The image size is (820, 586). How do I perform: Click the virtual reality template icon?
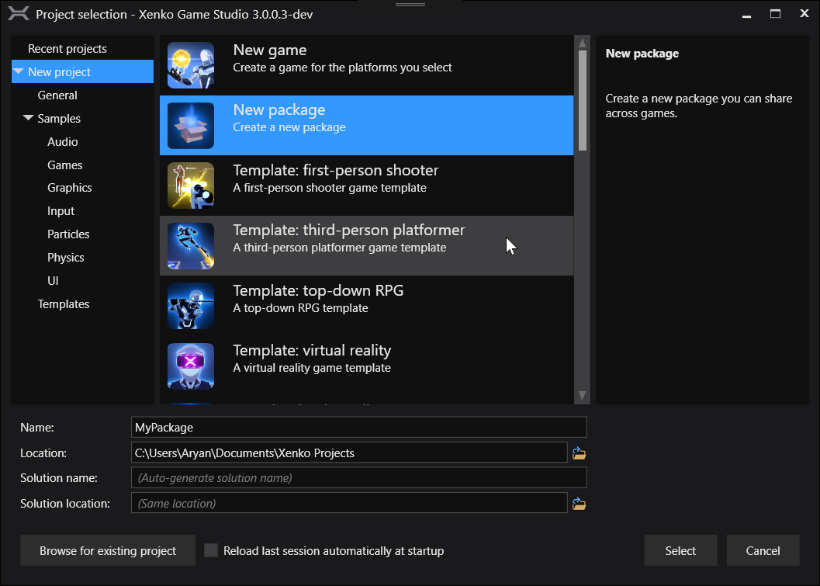(190, 366)
